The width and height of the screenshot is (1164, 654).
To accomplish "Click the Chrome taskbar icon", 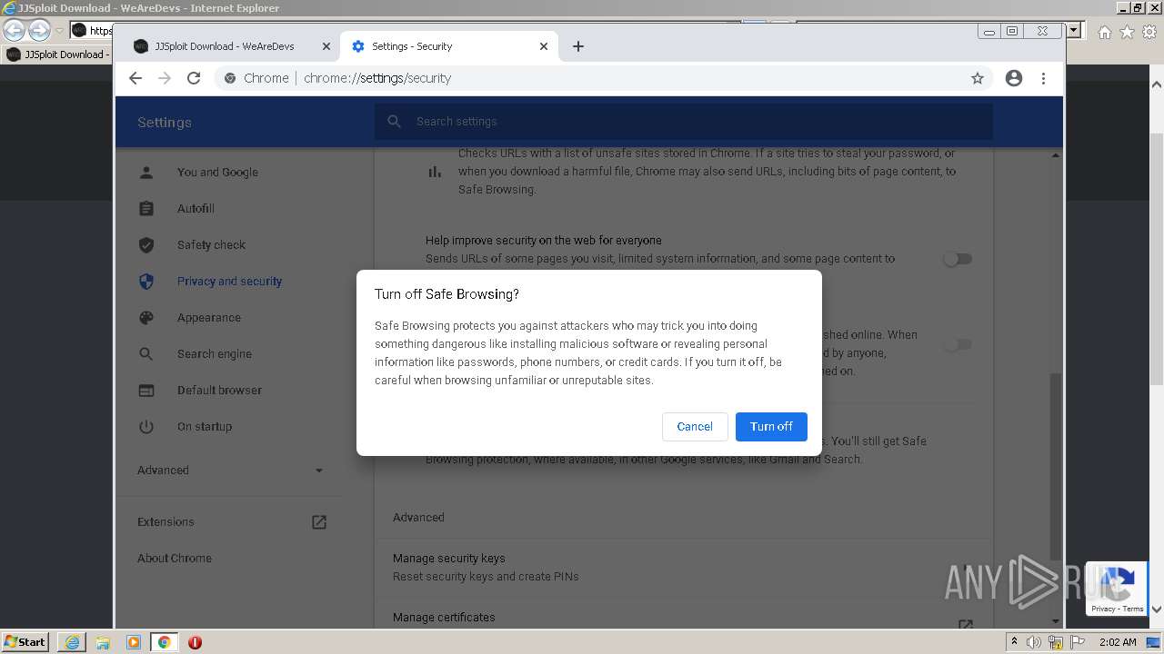I will pyautogui.click(x=165, y=642).
